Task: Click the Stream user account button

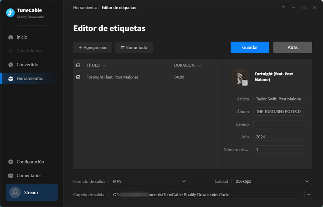Action: (32, 192)
